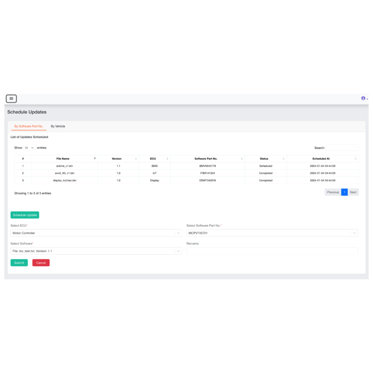
Task: Switch to By Vehicle tab
Action: [58, 126]
